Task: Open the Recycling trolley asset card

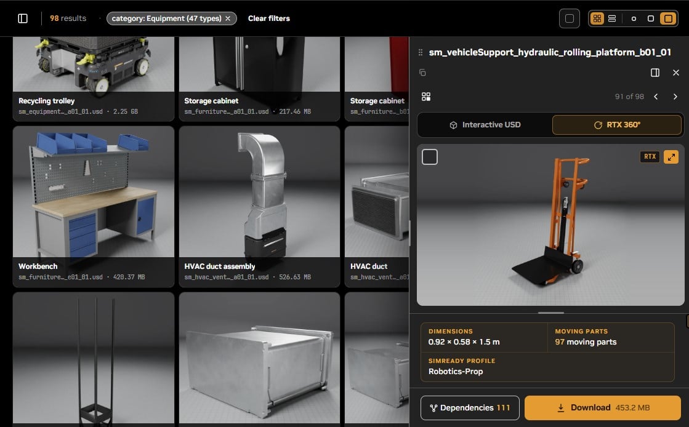Action: click(93, 79)
